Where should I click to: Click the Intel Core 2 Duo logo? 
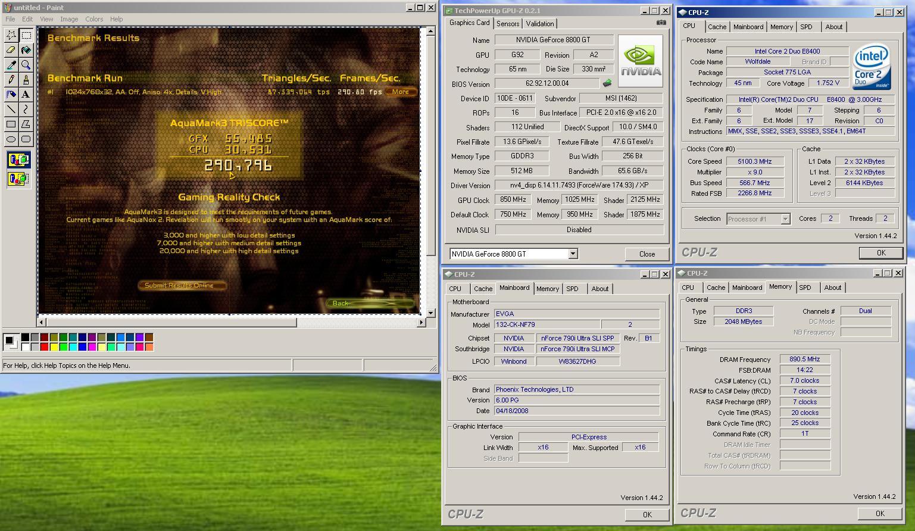pyautogui.click(x=872, y=67)
